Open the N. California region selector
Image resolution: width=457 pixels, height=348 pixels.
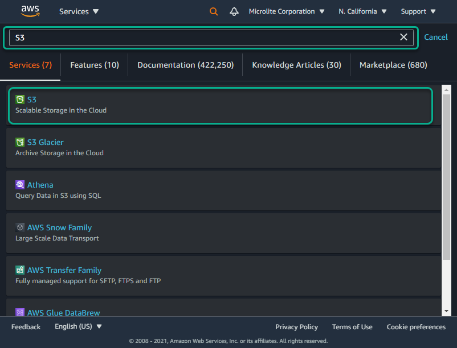(x=362, y=11)
